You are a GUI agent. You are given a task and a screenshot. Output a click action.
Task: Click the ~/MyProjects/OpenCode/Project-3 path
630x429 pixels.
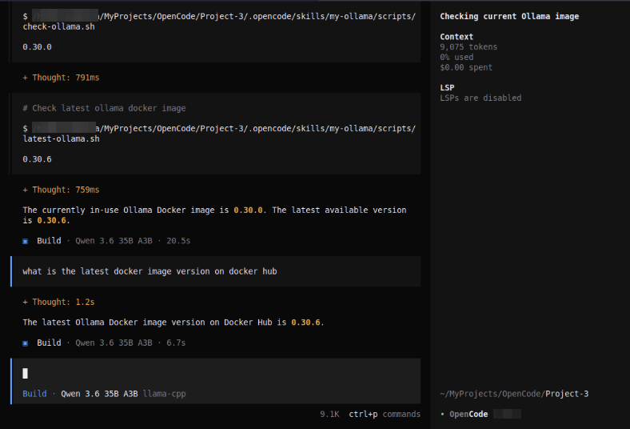[514, 394]
